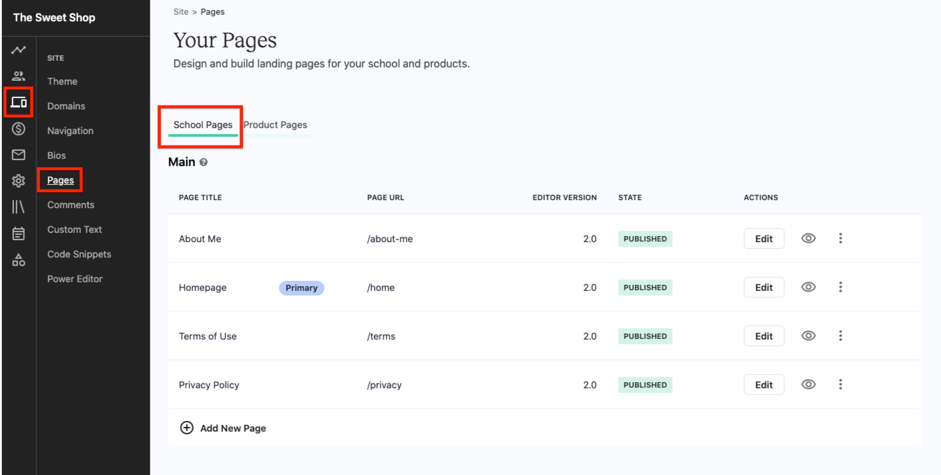Screen dimensions: 941x475
Task: Open the Sales dollar-sign icon
Action: (x=19, y=129)
